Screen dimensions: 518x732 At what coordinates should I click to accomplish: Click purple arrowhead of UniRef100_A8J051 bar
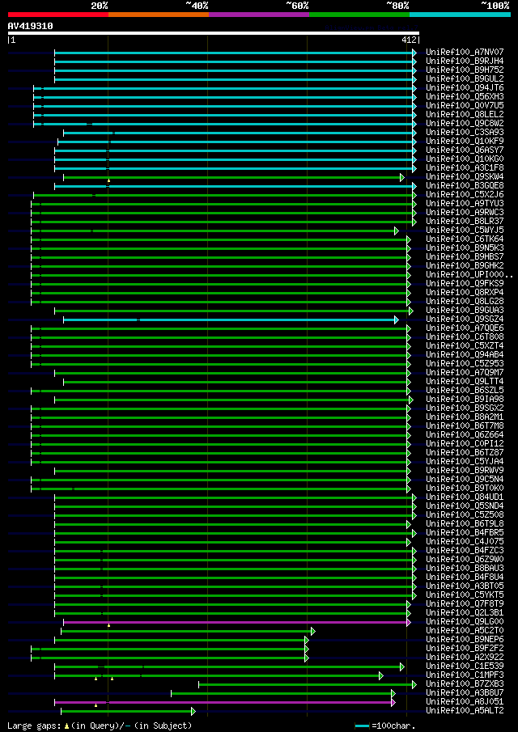coord(393,702)
